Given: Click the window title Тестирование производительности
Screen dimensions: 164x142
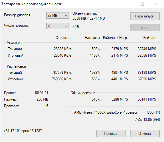Looking at the screenshot, I should pos(32,4).
